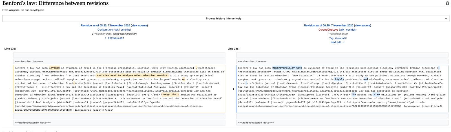Click the highlighted word 'invoked' in old revision
This screenshot has height=132, width=451.
[54, 68]
